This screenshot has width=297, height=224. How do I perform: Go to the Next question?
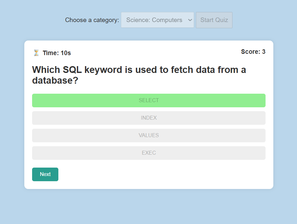pos(45,174)
